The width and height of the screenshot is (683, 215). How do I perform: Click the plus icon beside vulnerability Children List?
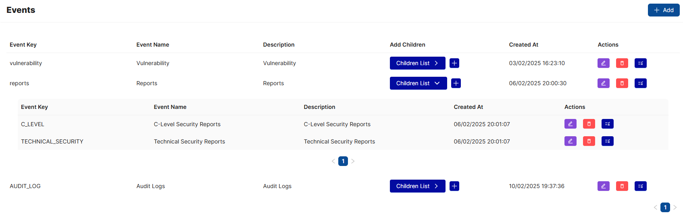[454, 63]
